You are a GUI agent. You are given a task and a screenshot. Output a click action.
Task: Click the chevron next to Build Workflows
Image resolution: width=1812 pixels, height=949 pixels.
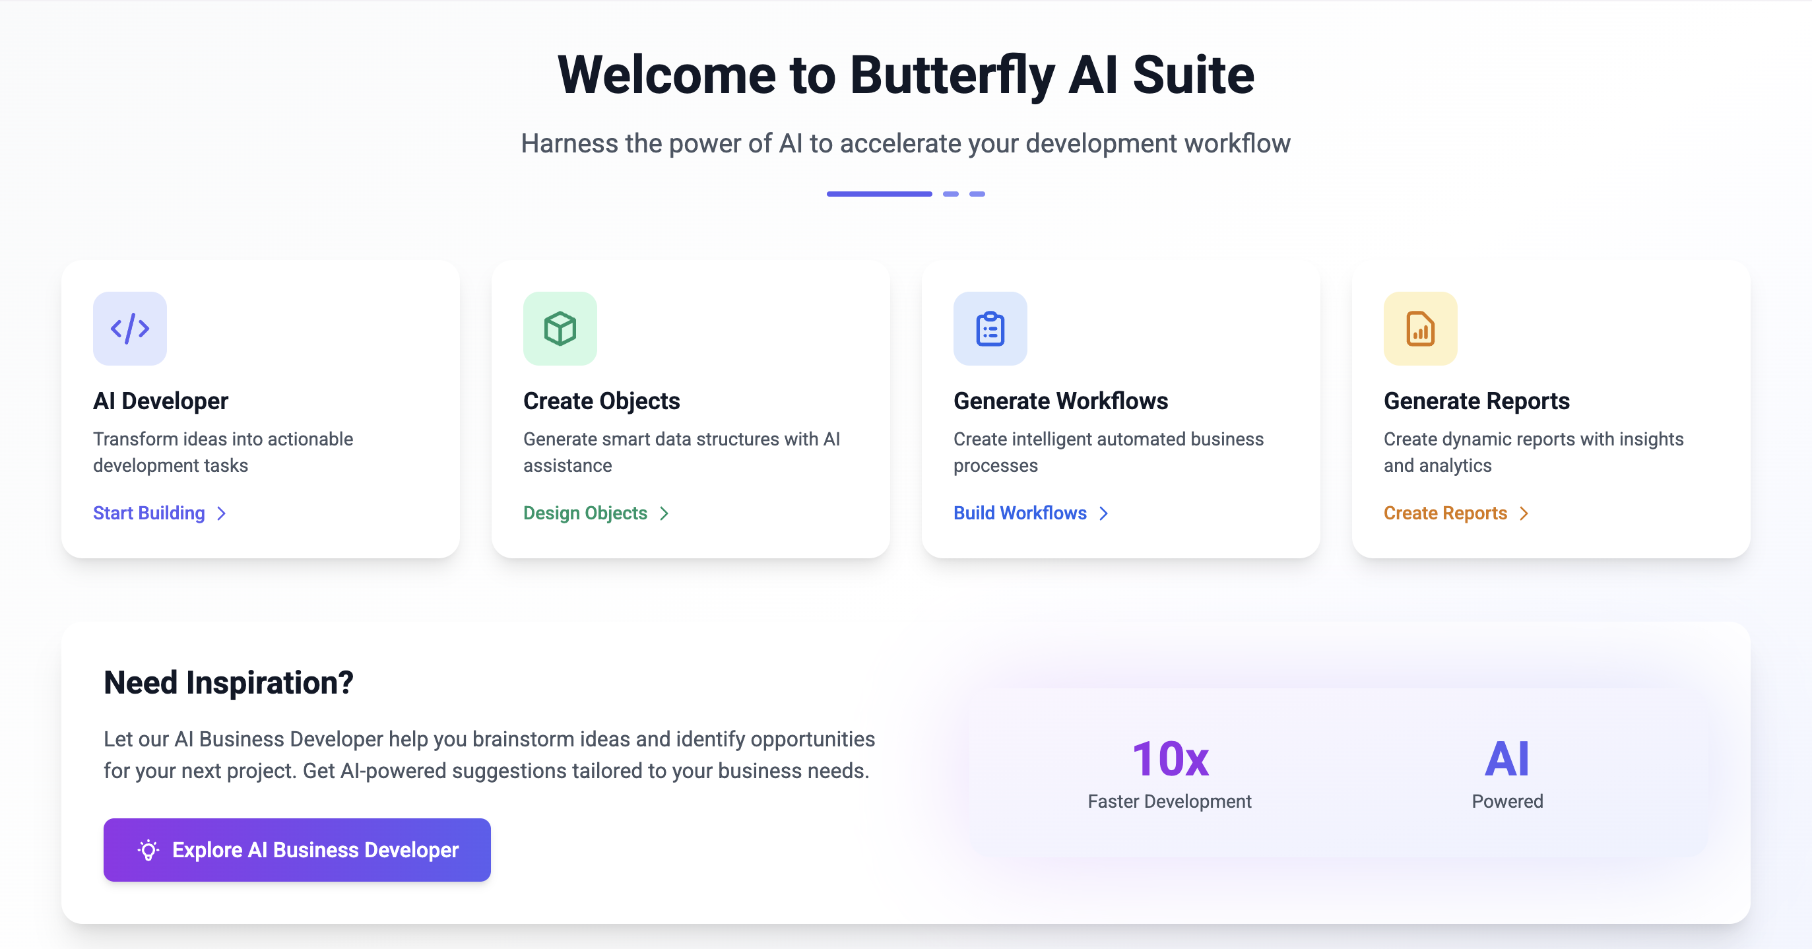point(1104,513)
